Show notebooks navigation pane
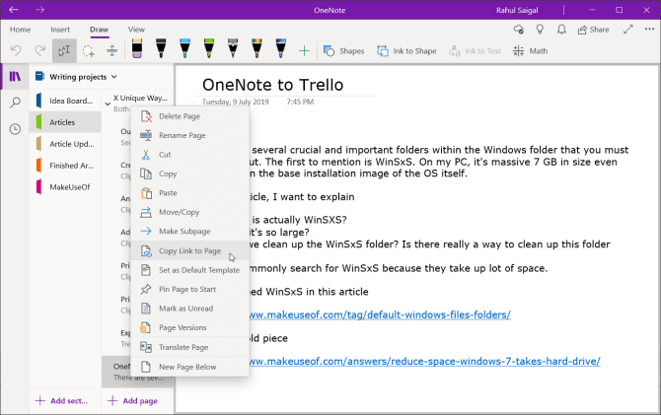The image size is (661, 415). (15, 76)
